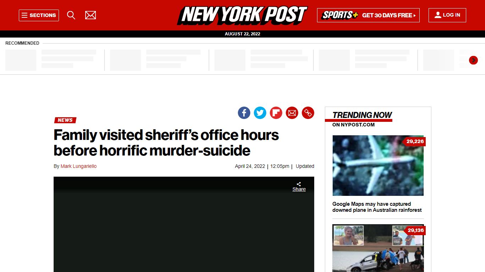Click the April 24, 2022 publish date
The width and height of the screenshot is (485, 272).
click(x=250, y=166)
